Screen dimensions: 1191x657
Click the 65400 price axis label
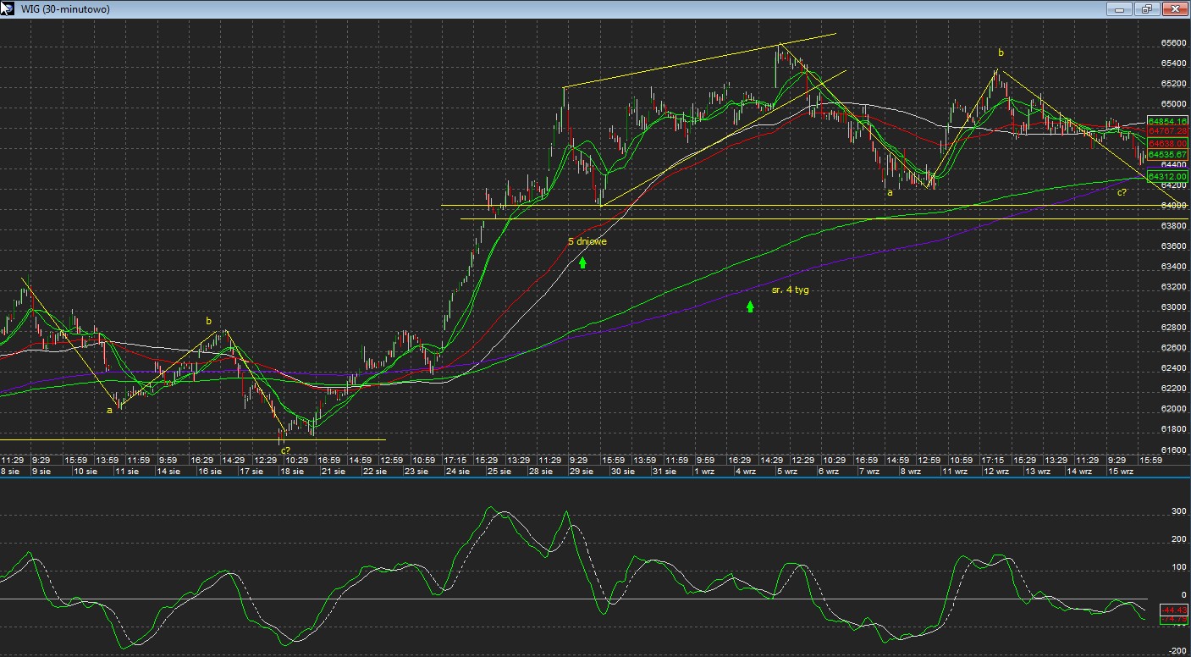[1172, 63]
